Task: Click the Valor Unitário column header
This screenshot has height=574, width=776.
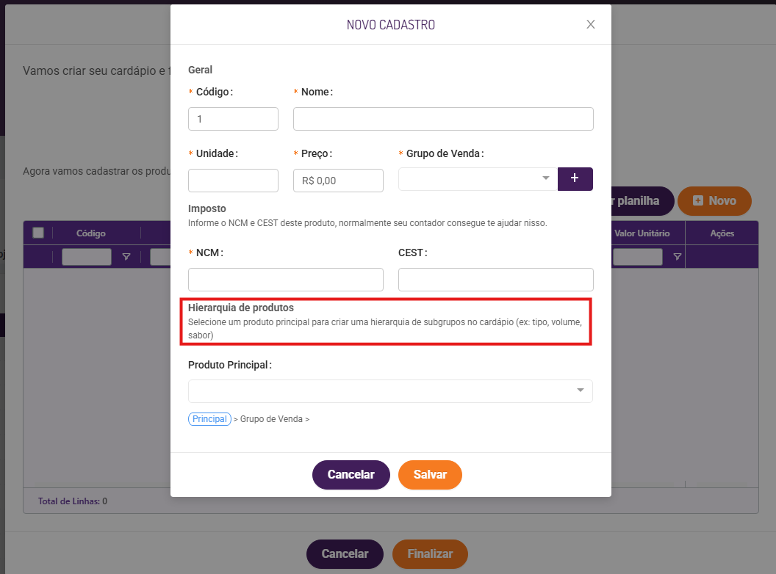Action: (642, 233)
